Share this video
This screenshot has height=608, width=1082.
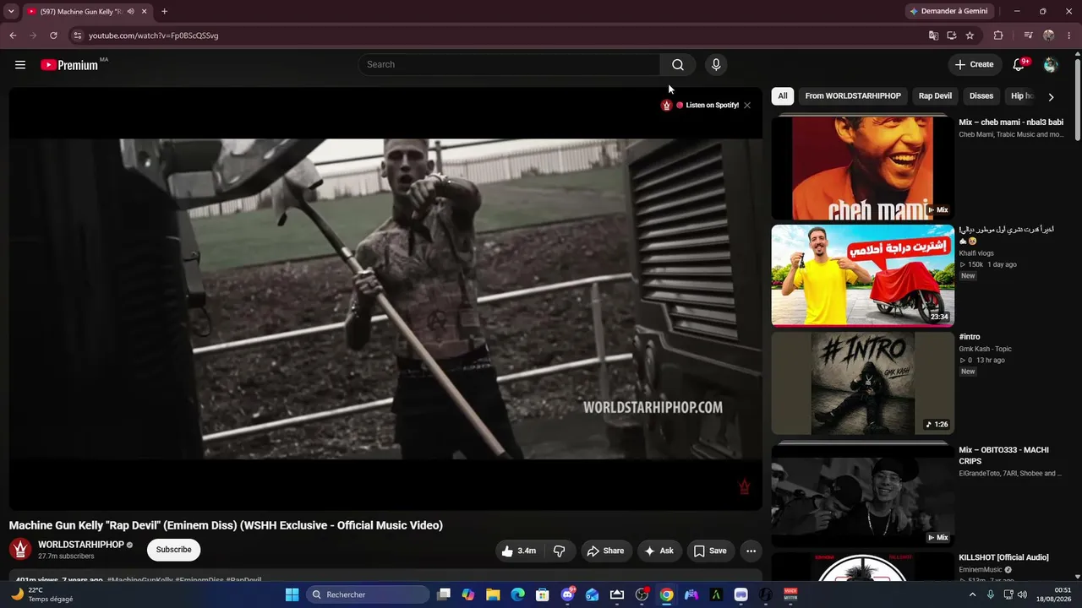[605, 551]
